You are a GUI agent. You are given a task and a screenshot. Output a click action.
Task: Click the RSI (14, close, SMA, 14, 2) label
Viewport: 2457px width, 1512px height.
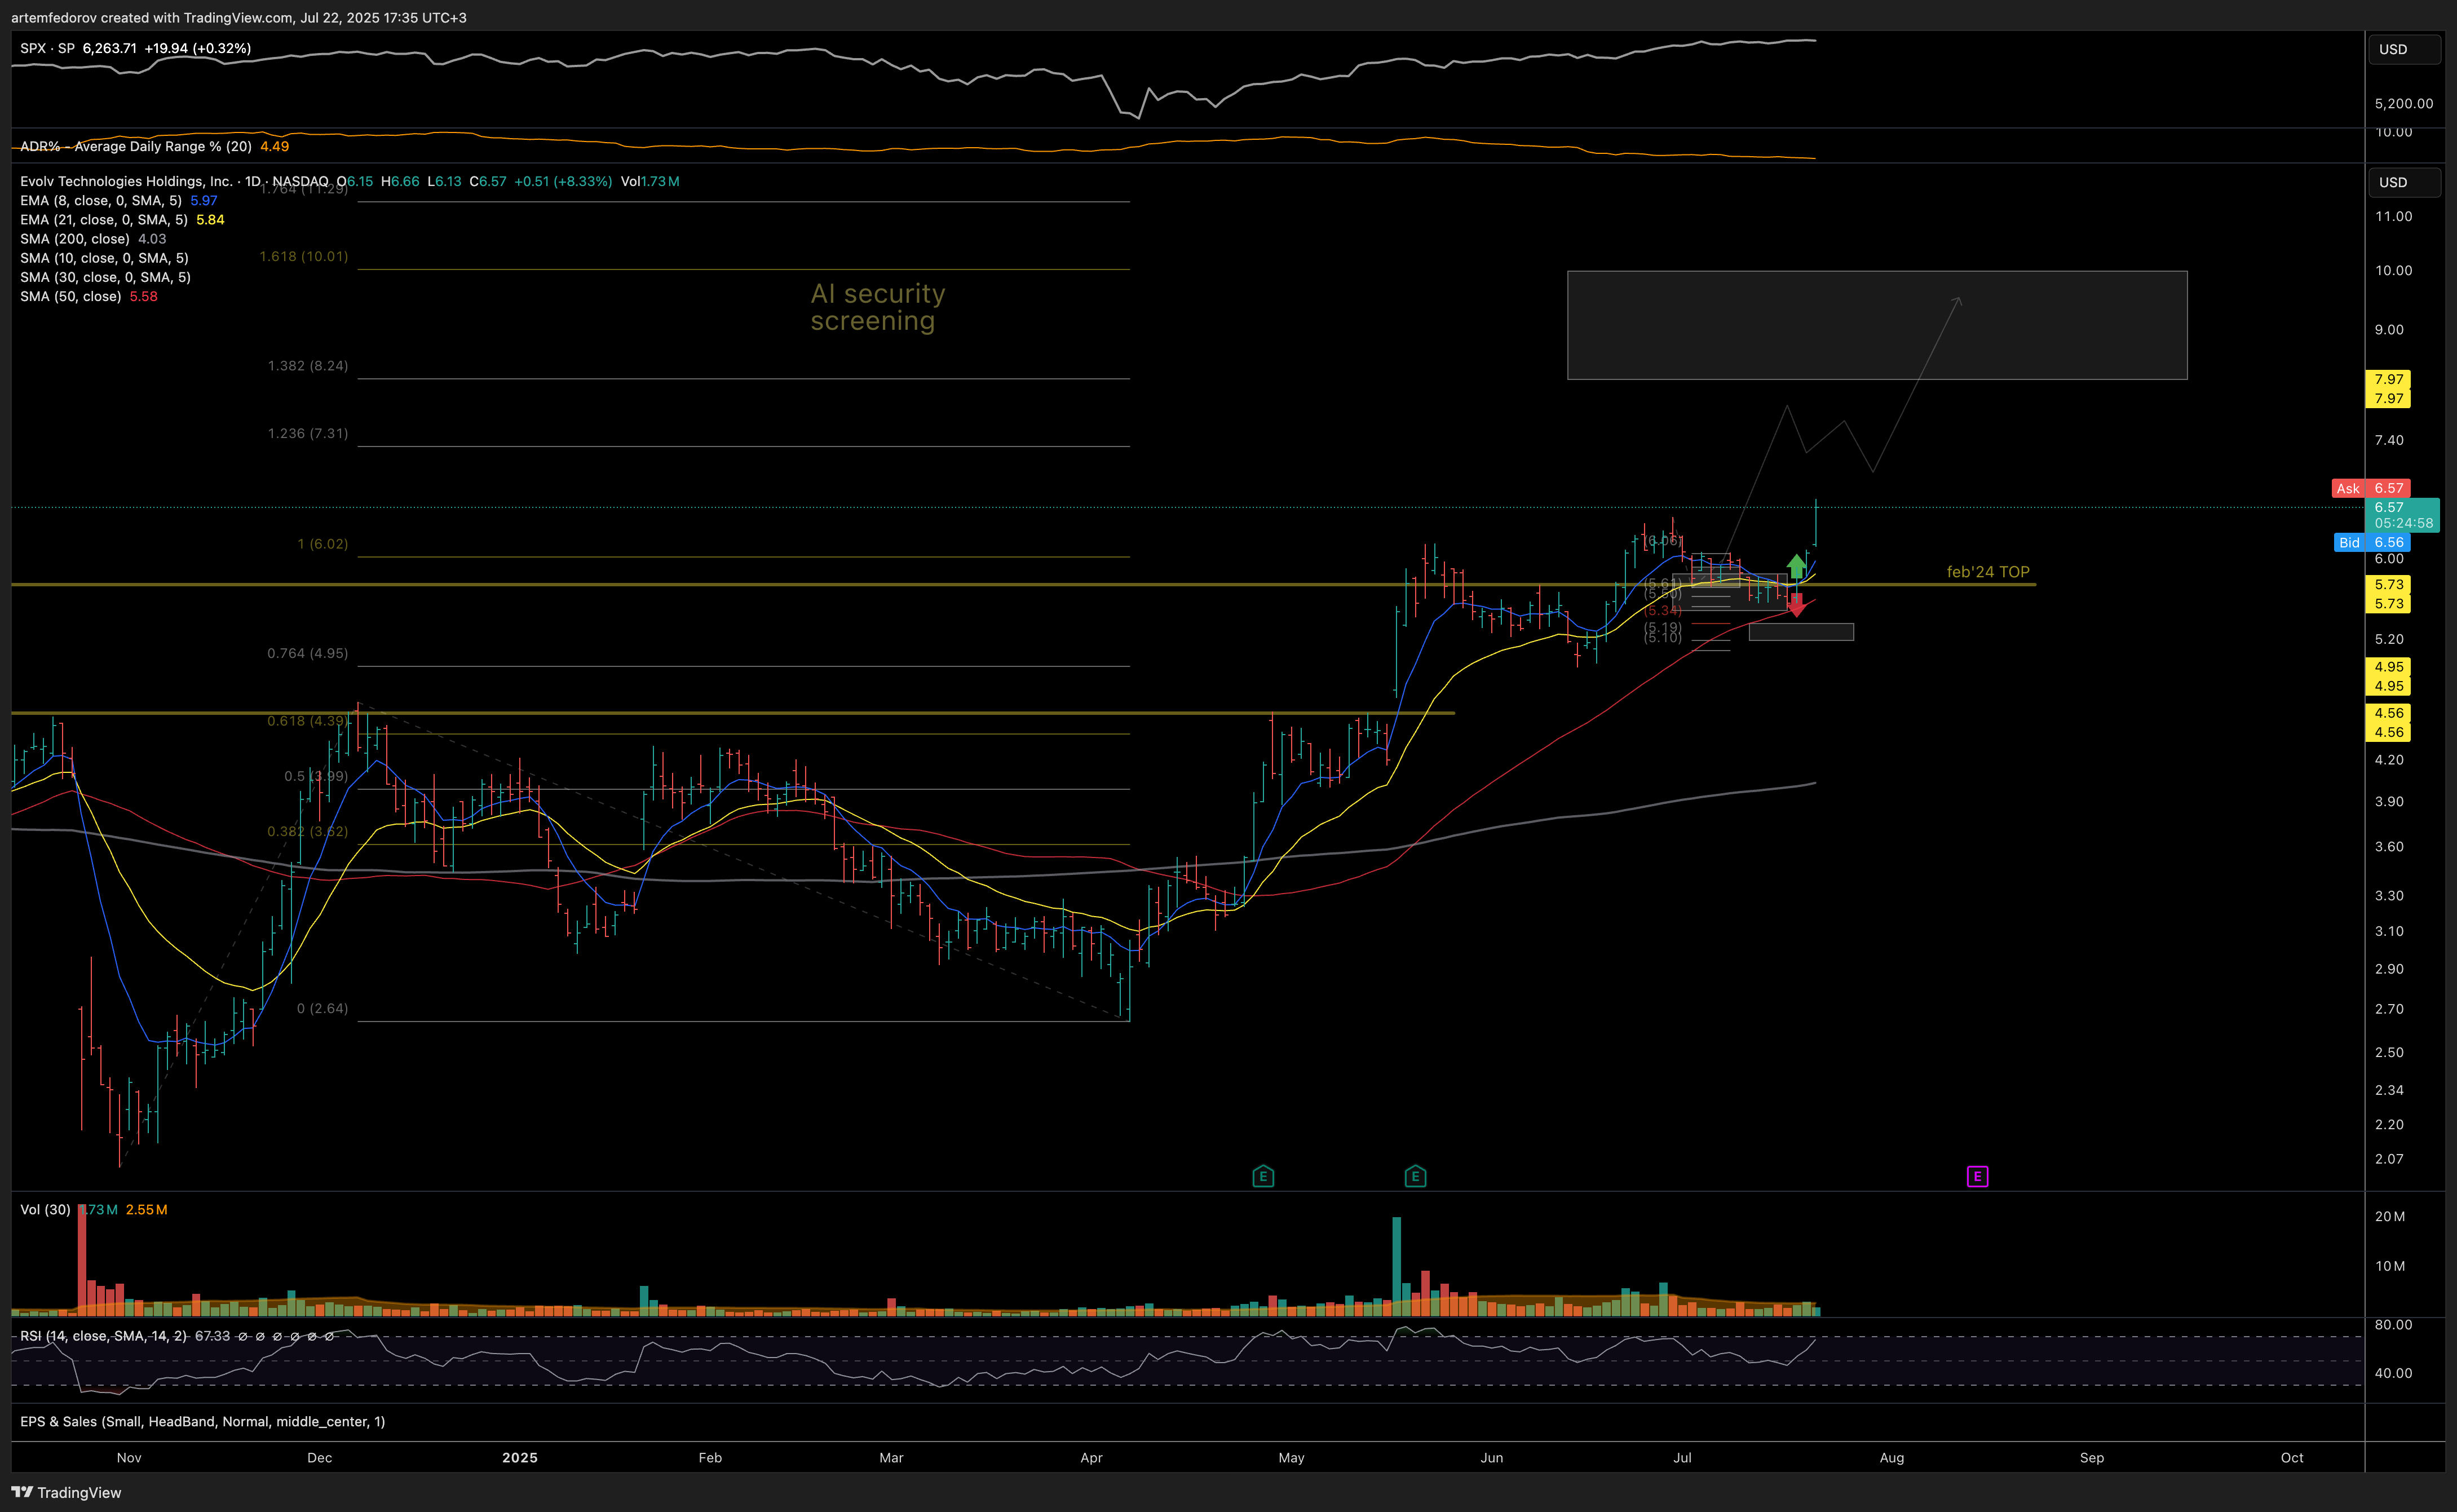pos(103,1335)
